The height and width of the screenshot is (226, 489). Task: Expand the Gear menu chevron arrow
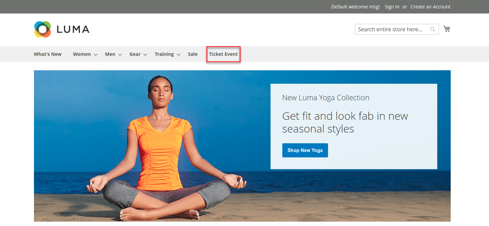145,54
